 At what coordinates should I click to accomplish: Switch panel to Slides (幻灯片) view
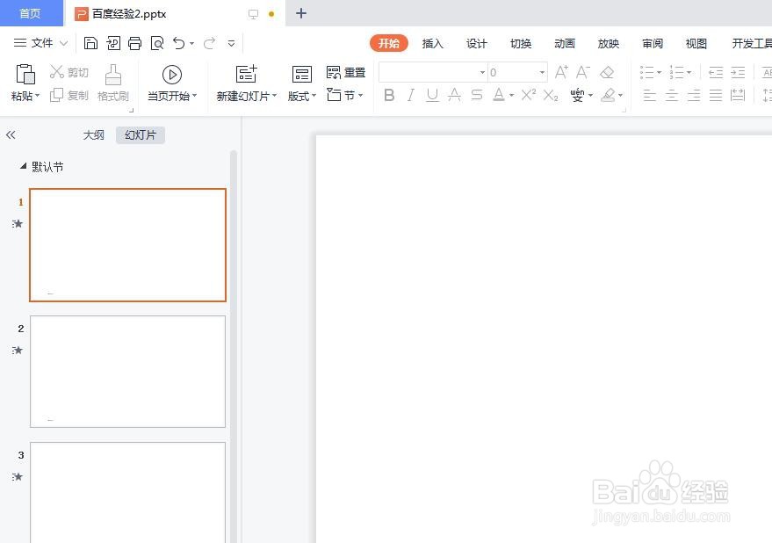[141, 135]
